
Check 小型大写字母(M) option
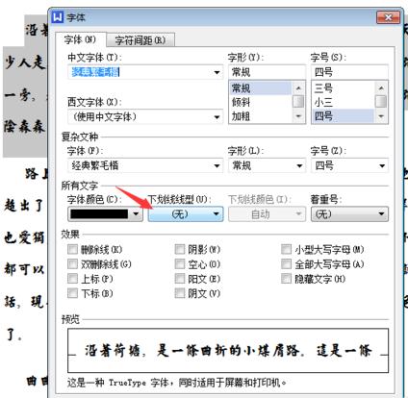point(286,249)
